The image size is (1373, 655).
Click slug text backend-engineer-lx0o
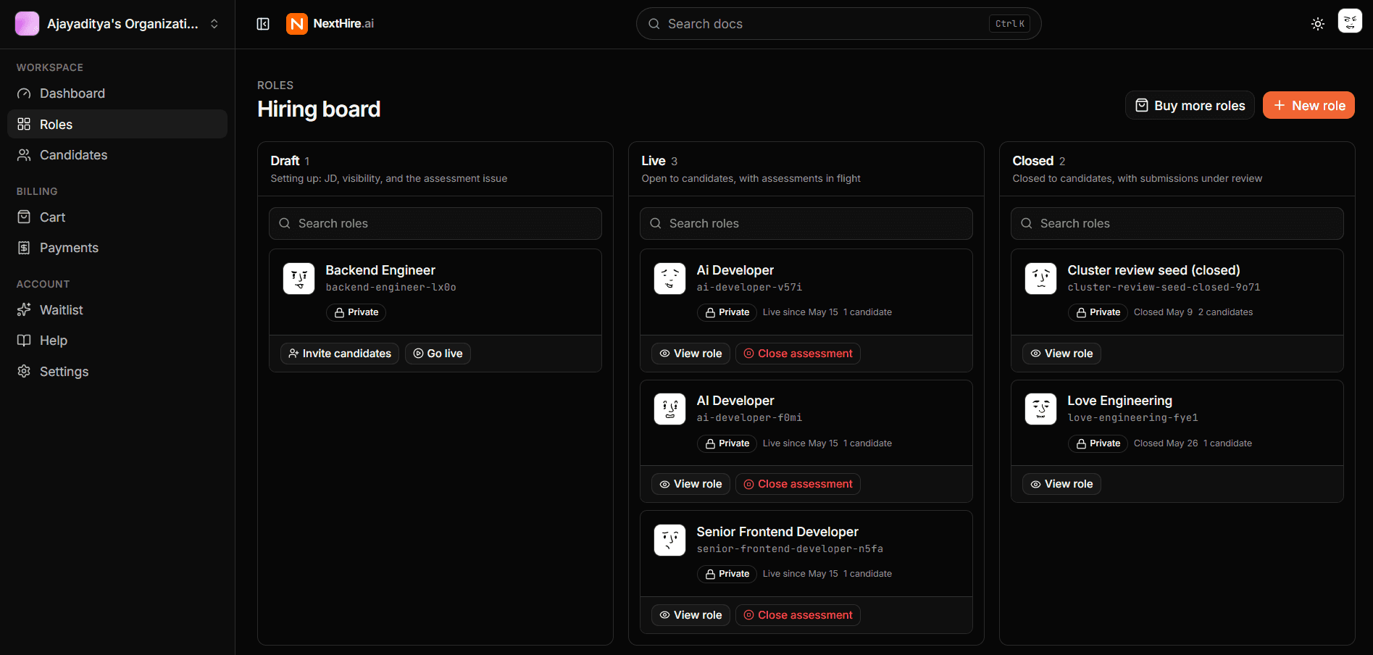click(391, 288)
